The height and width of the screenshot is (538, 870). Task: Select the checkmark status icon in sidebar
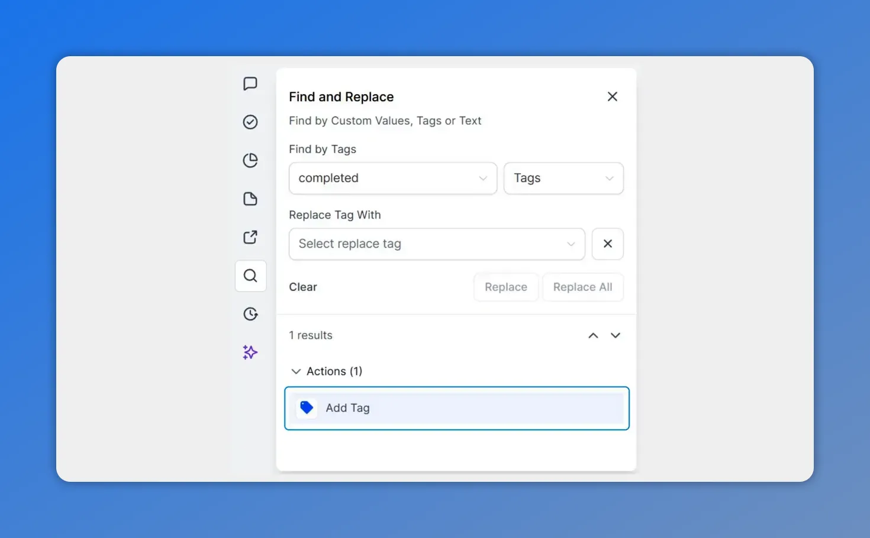(250, 122)
